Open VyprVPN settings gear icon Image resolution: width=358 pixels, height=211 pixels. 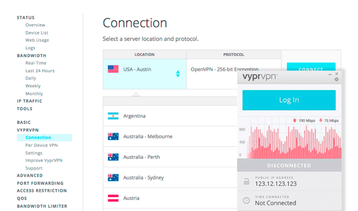(337, 80)
